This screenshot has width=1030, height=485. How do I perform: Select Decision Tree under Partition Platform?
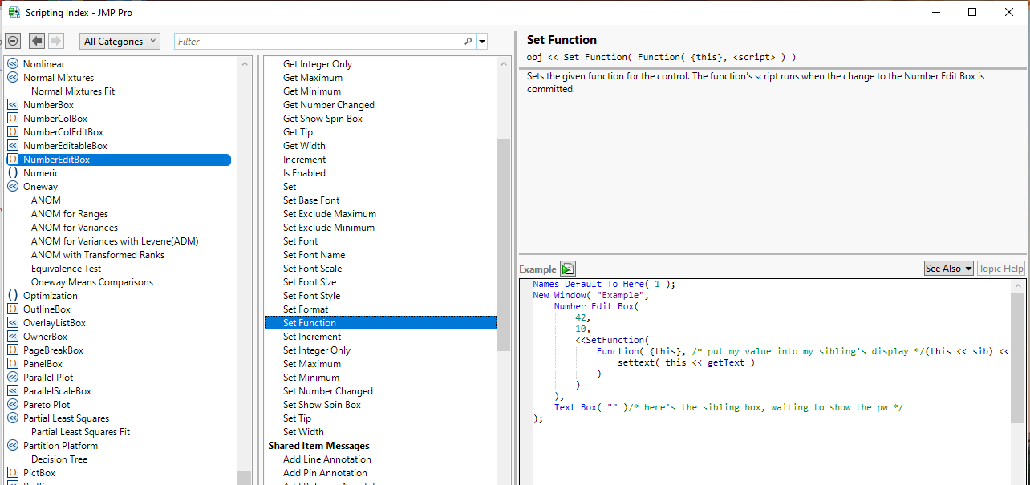(59, 459)
